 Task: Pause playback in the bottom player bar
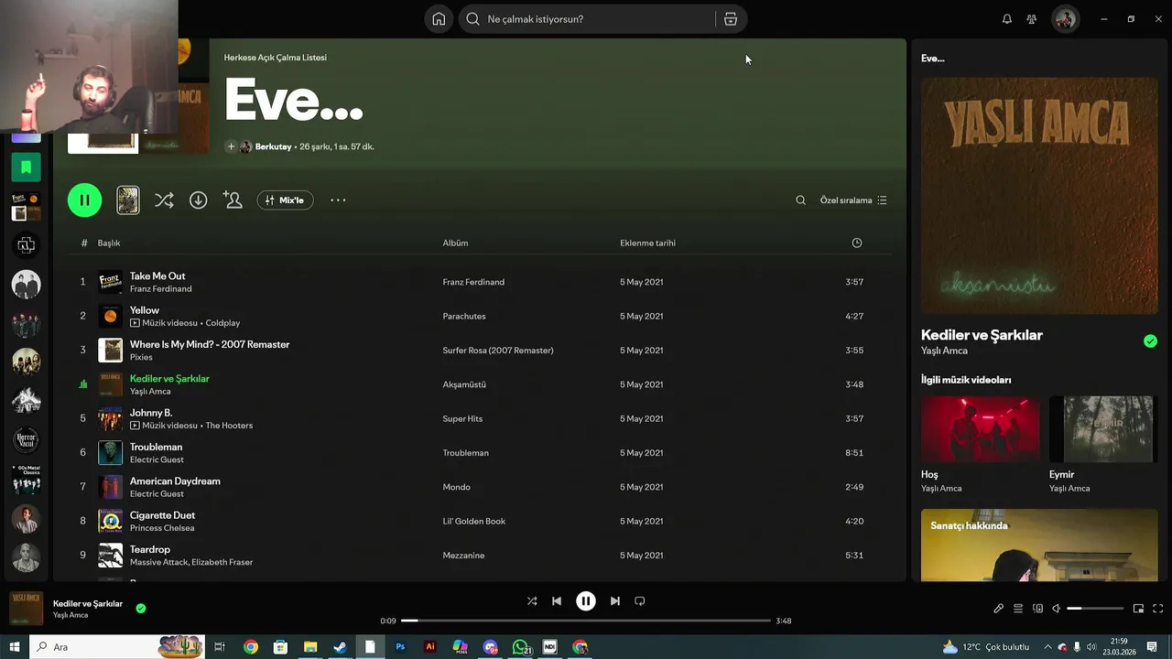point(586,601)
